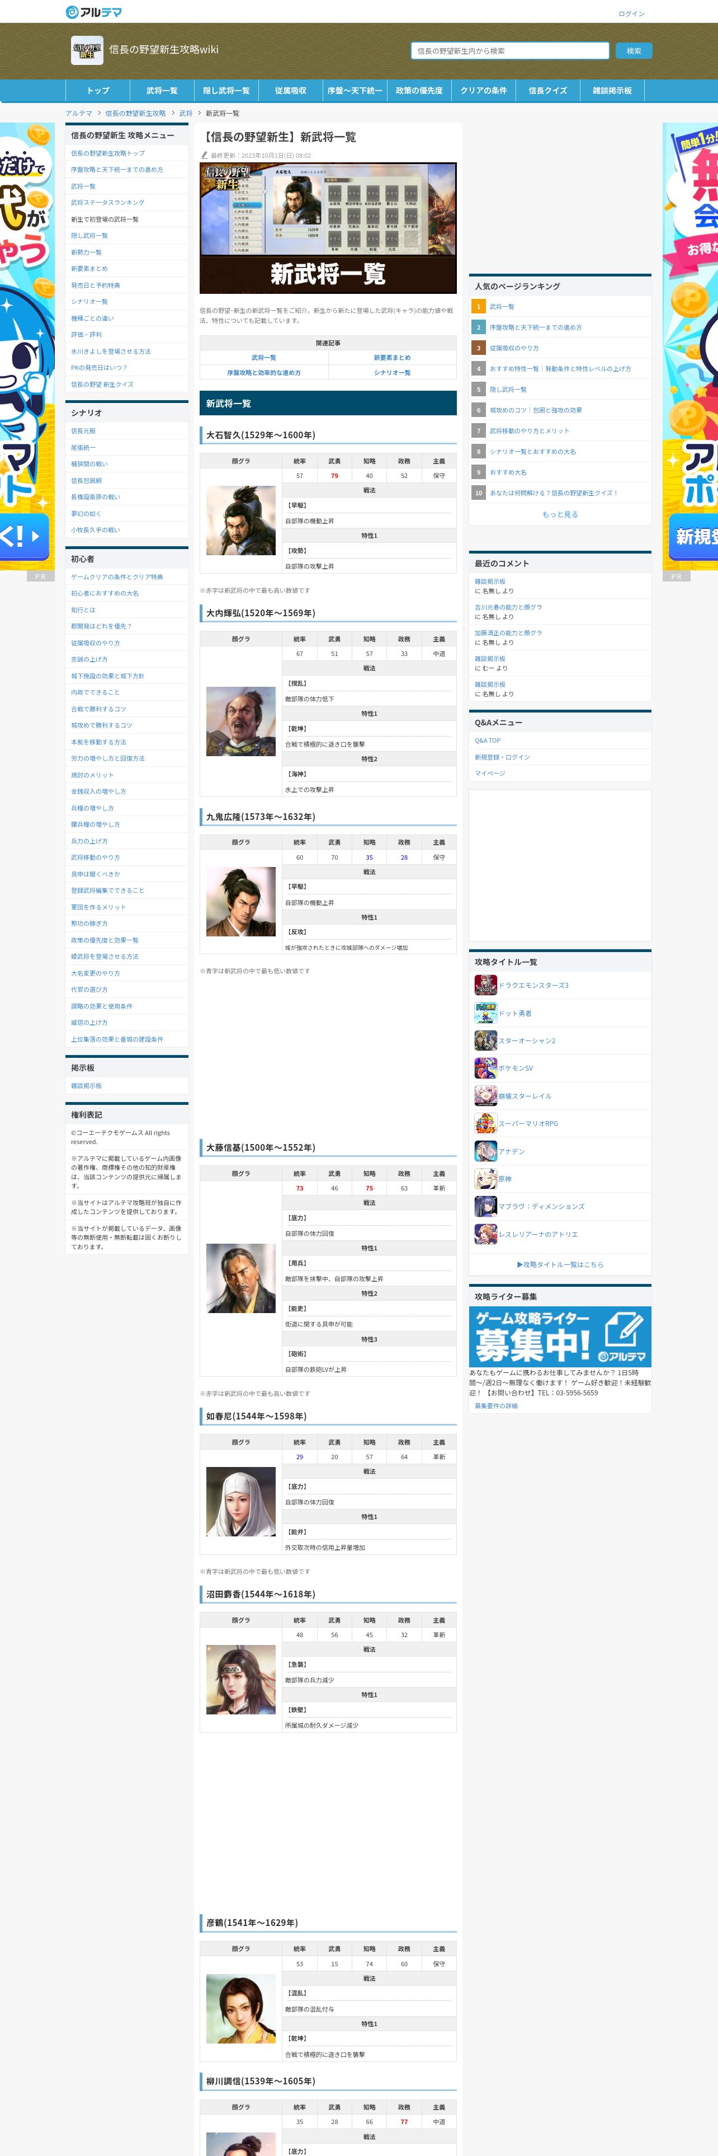This screenshot has height=2156, width=718.
Task: Open the ポケモンSV game icon
Action: [485, 1068]
